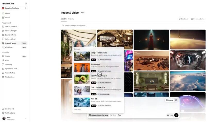219x122 pixels.
Task: Select the Seedream 4 model option
Action: [98, 68]
